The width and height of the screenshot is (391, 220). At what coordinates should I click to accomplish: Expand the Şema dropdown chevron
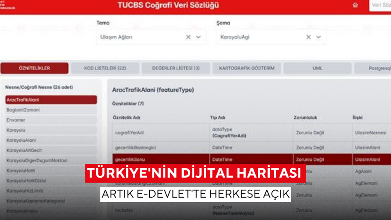[x=319, y=37]
